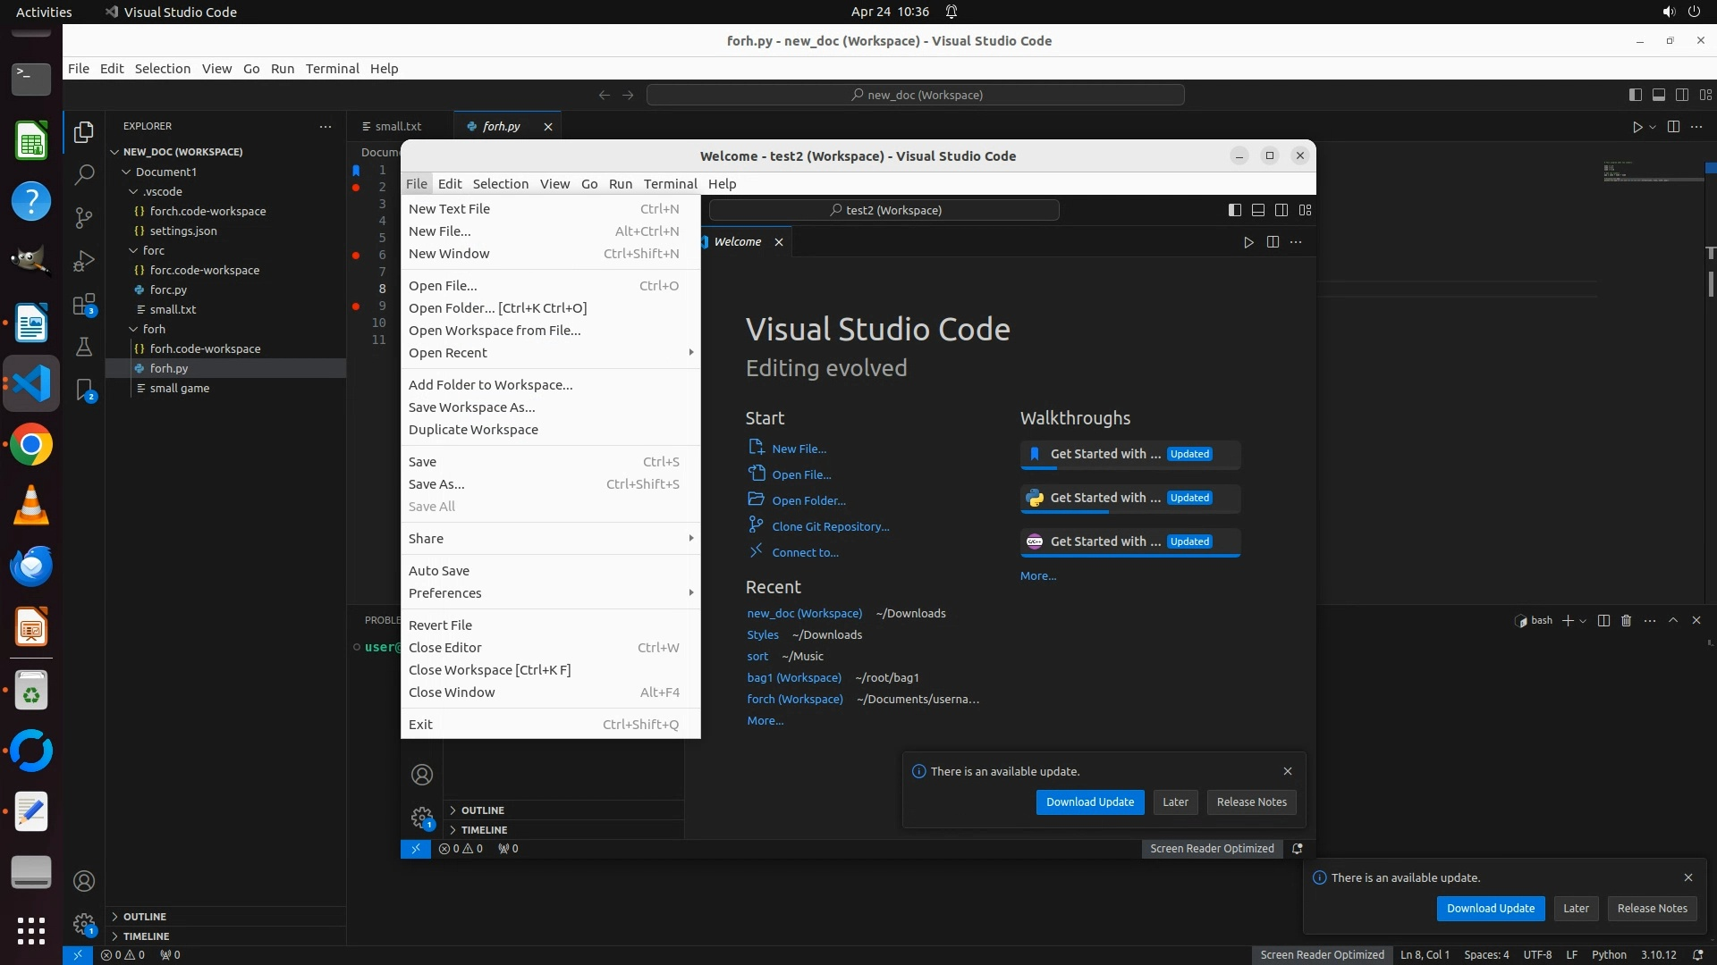Open the Testing flask icon
The width and height of the screenshot is (1717, 965).
(84, 347)
